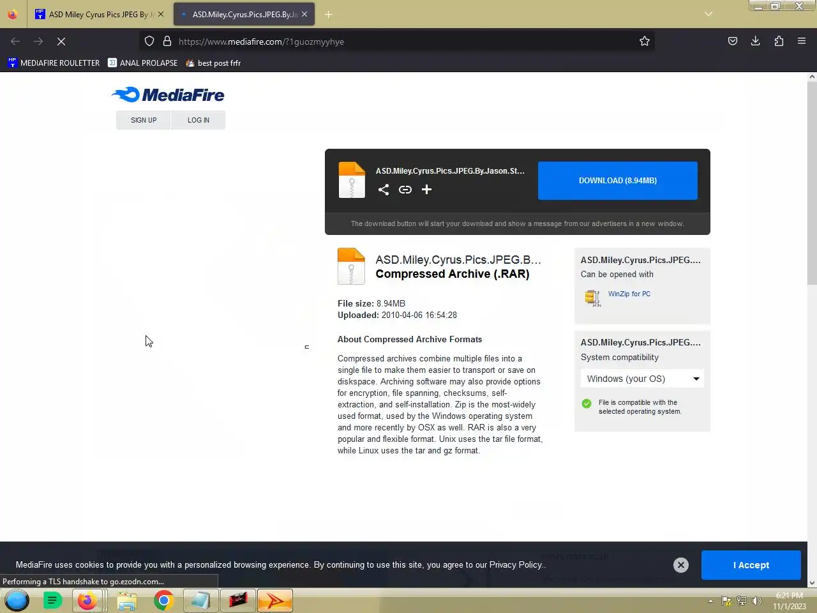Click the page vertical scrollbar thumb
Viewport: 817px width, 613px height.
pos(812,183)
